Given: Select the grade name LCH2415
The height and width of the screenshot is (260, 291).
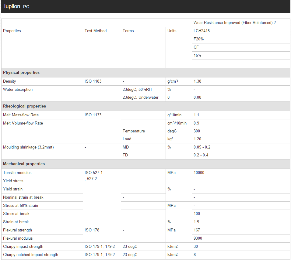Looking at the screenshot, I should [202, 31].
